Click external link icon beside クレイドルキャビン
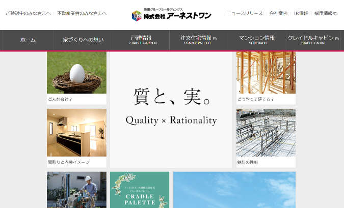This screenshot has height=208, width=344. click(x=337, y=39)
